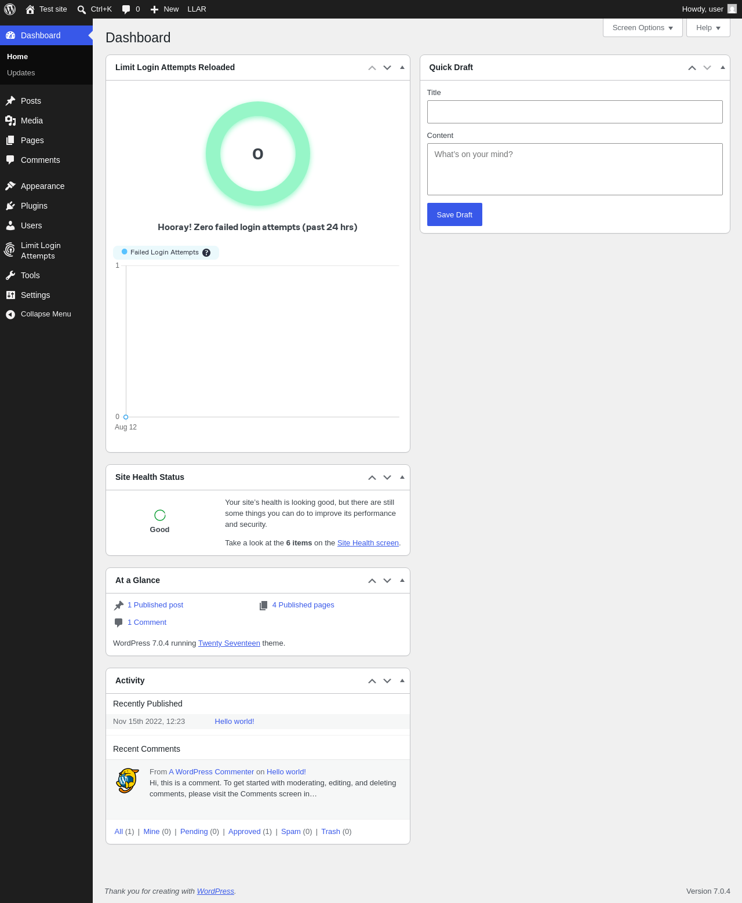This screenshot has width=742, height=903.
Task: Open the Howdy, user account menu
Action: point(709,9)
